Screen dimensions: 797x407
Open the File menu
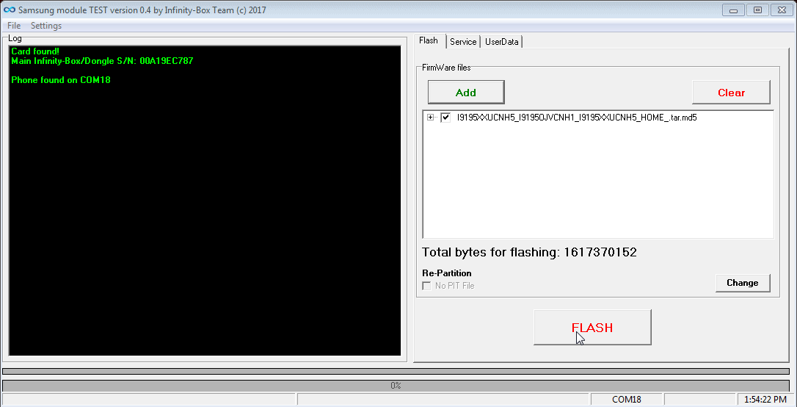point(14,26)
